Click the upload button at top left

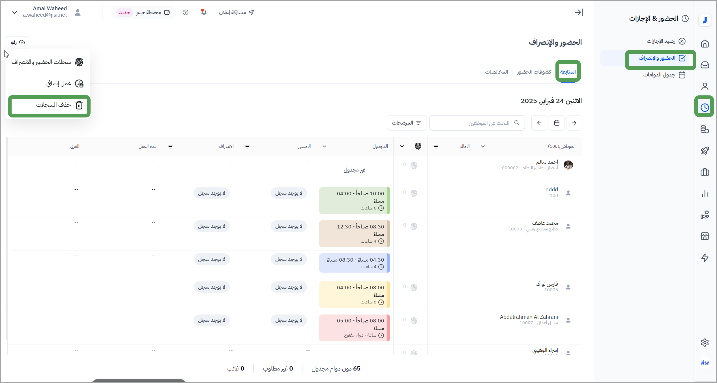point(18,42)
